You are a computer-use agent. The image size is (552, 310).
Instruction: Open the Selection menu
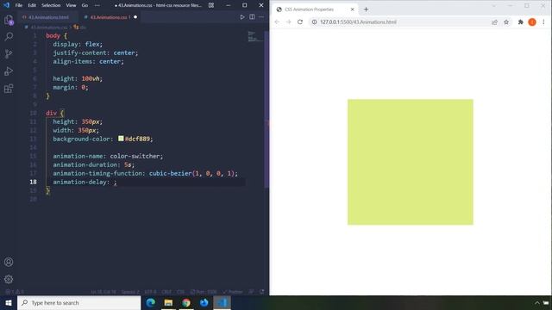coord(51,5)
